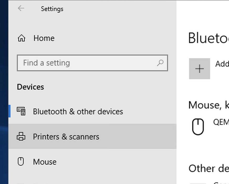Screen dimensions: 229x184
Task: Click the Settings window title
Action: coord(52,9)
